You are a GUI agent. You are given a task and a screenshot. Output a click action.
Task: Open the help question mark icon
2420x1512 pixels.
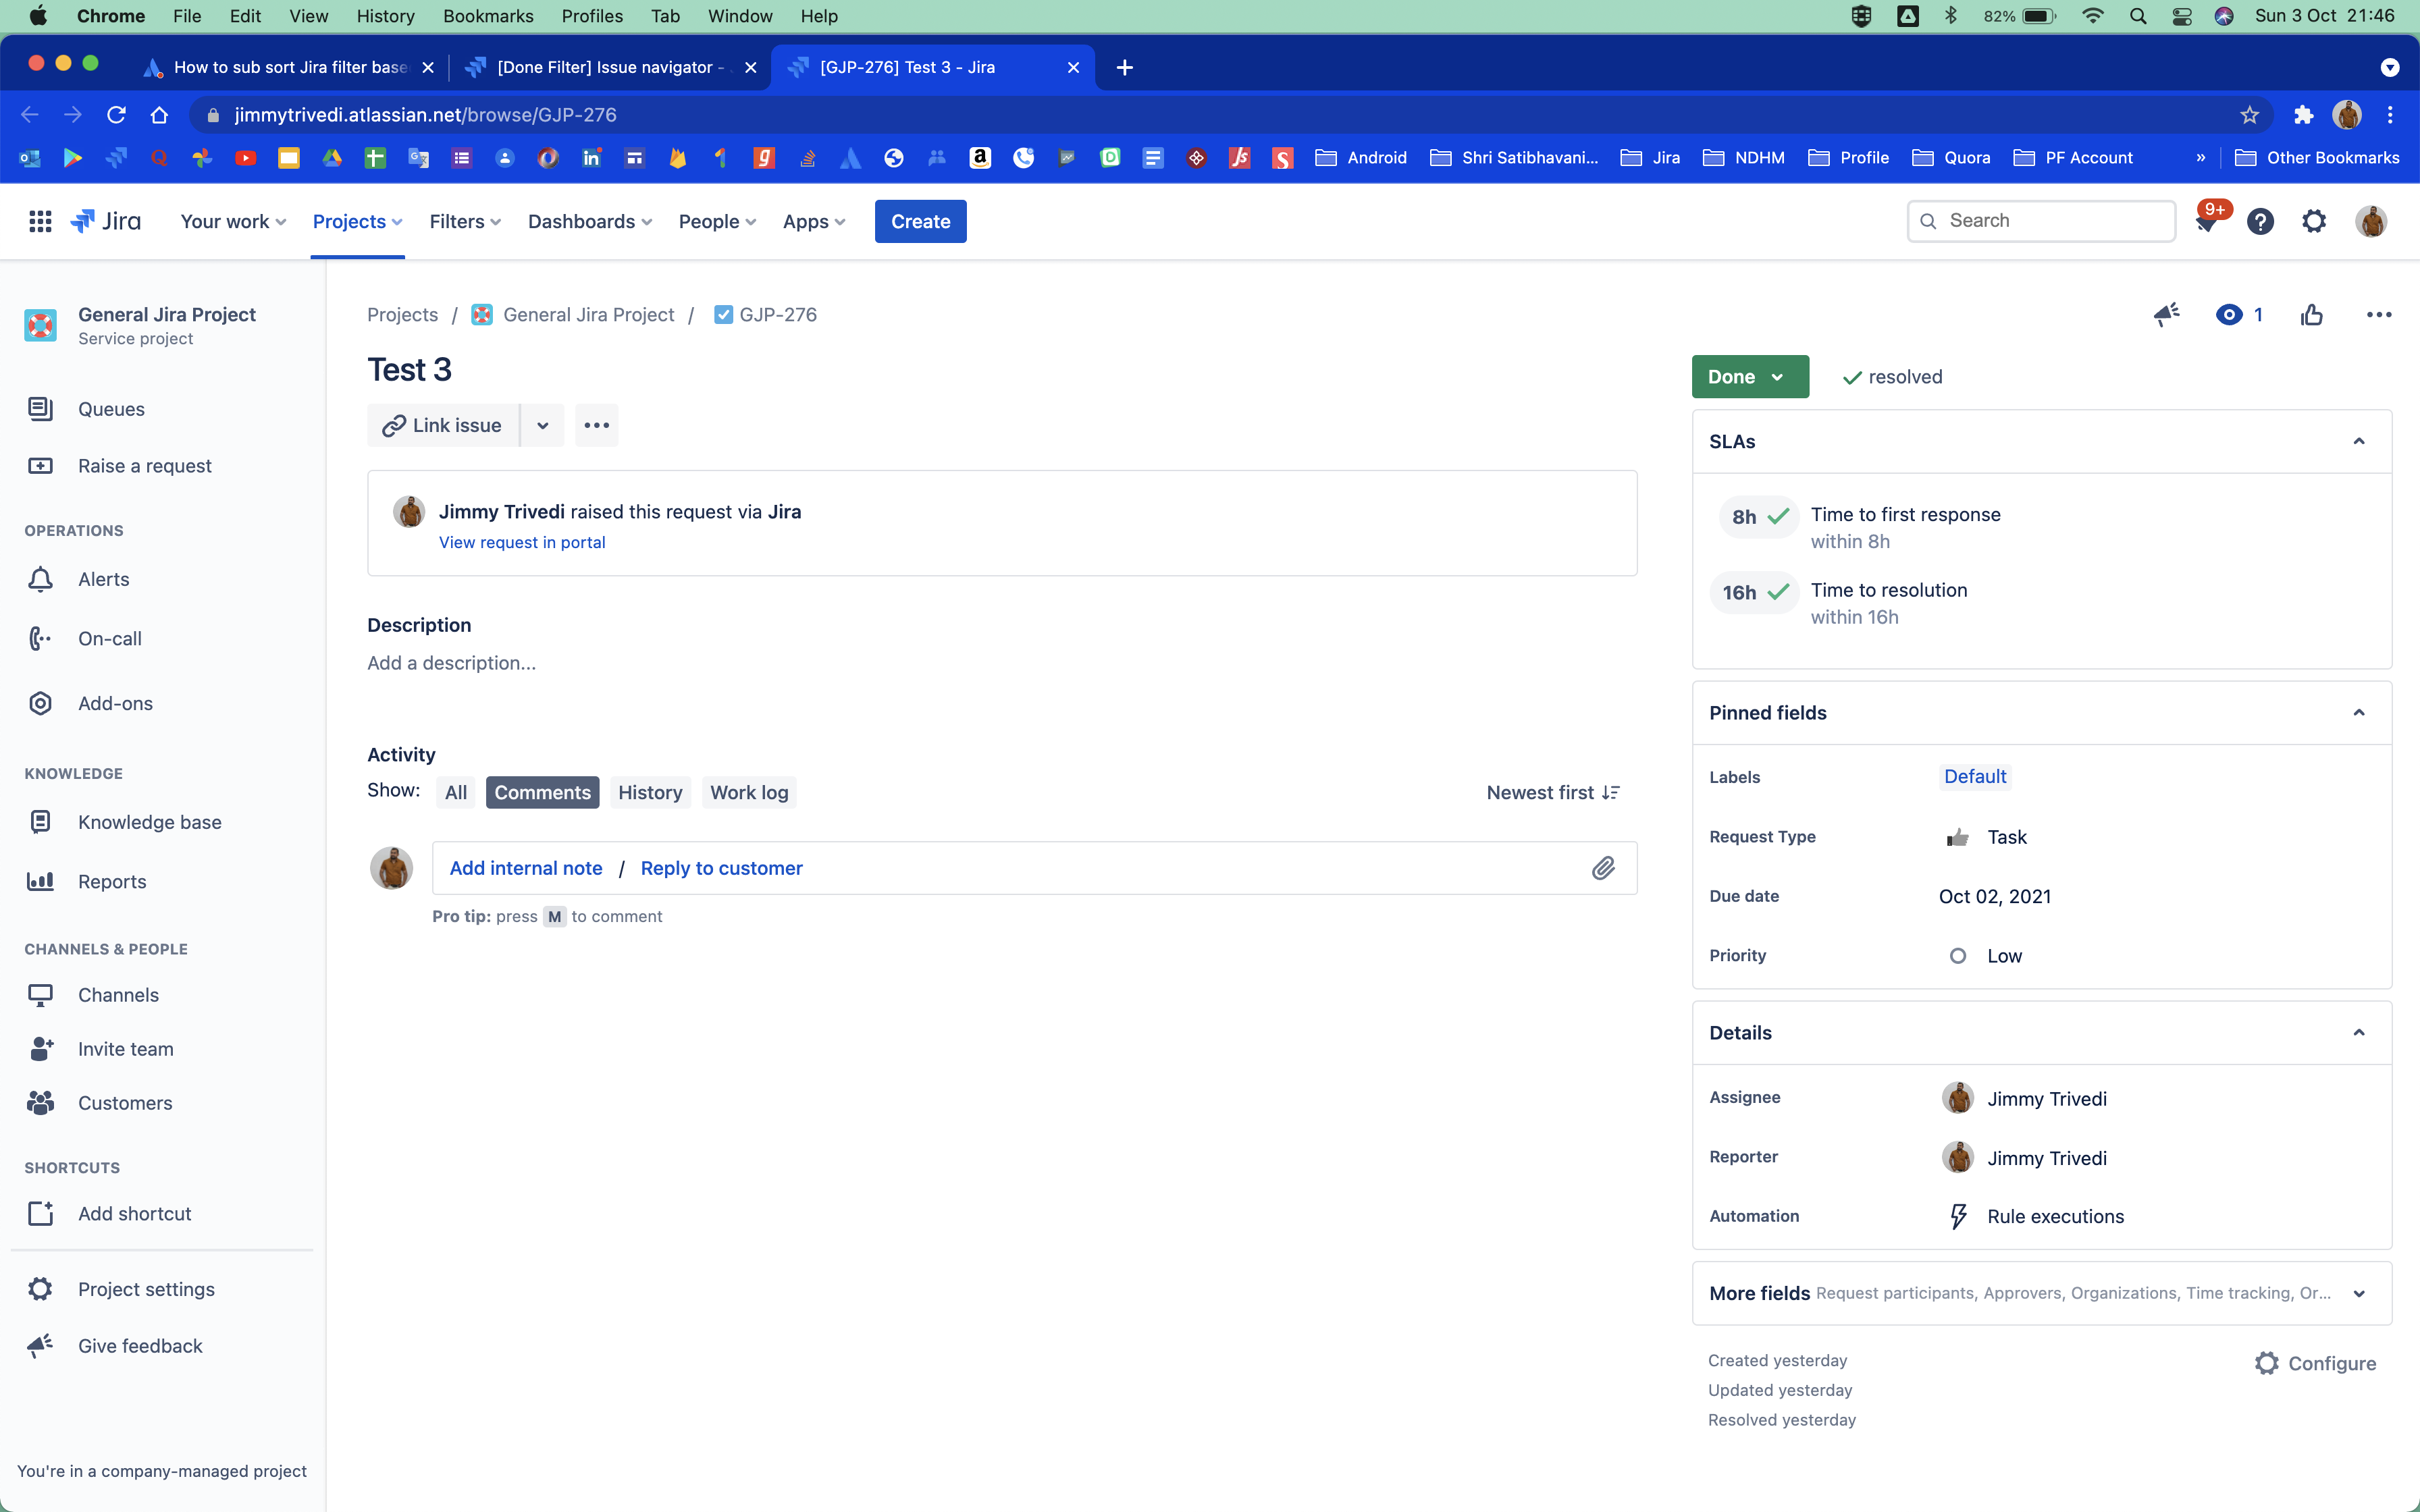pos(2260,221)
